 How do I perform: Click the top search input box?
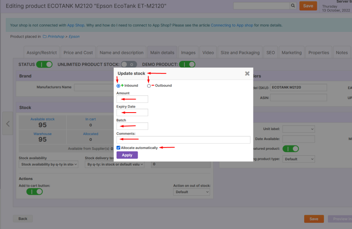(262, 5)
